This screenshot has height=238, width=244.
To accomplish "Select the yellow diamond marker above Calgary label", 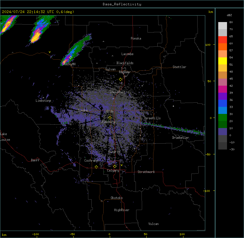I will 115,166.
